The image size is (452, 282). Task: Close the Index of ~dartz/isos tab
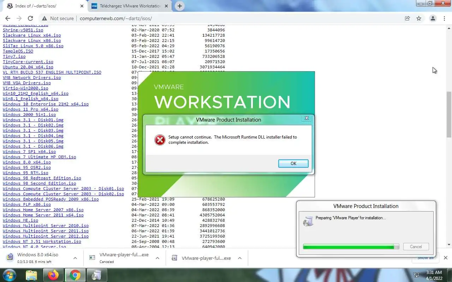[82, 6]
